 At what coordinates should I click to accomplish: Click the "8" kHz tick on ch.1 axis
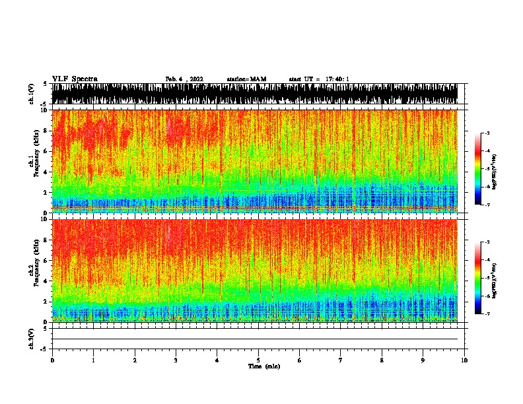pos(46,131)
